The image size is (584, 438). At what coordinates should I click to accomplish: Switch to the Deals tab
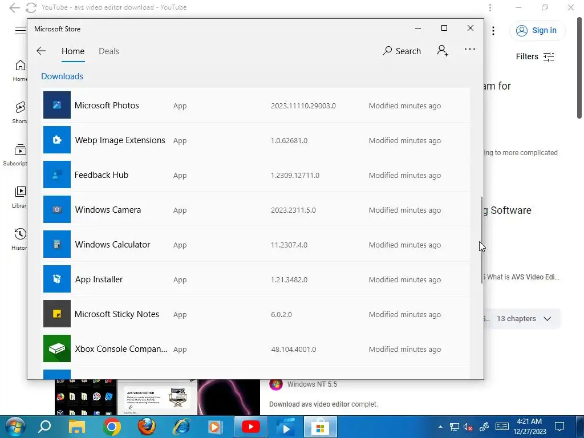click(109, 51)
